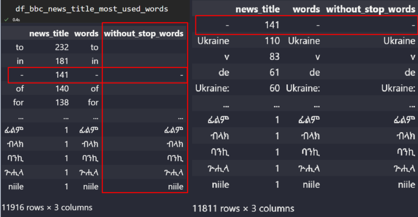Viewport: 418px width, 217px height.
Task: Click the count 232 in the 'to' row
Action: (x=62, y=47)
